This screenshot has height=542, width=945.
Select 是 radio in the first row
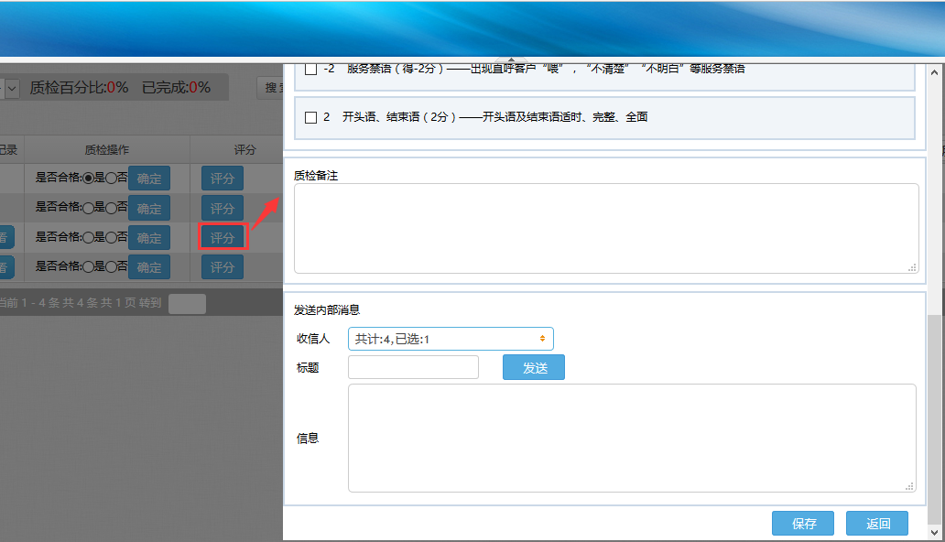coord(88,179)
